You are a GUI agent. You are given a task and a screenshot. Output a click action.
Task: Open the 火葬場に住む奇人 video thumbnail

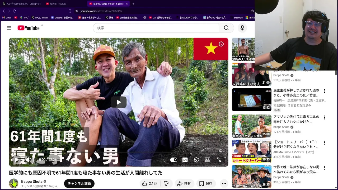(x=251, y=75)
